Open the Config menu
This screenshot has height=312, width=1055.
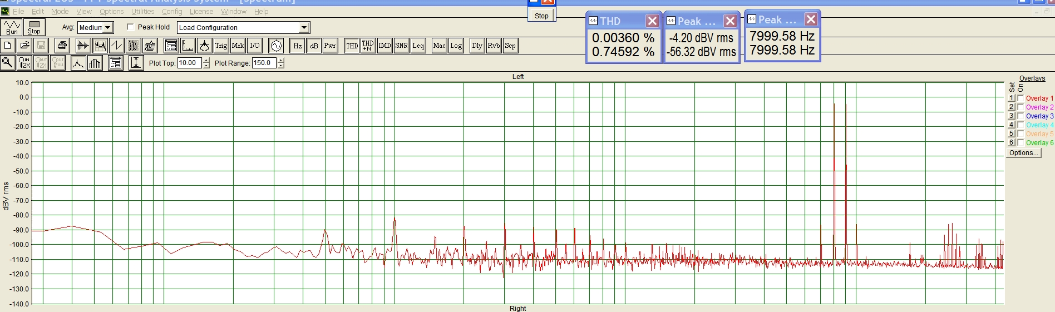(x=172, y=11)
